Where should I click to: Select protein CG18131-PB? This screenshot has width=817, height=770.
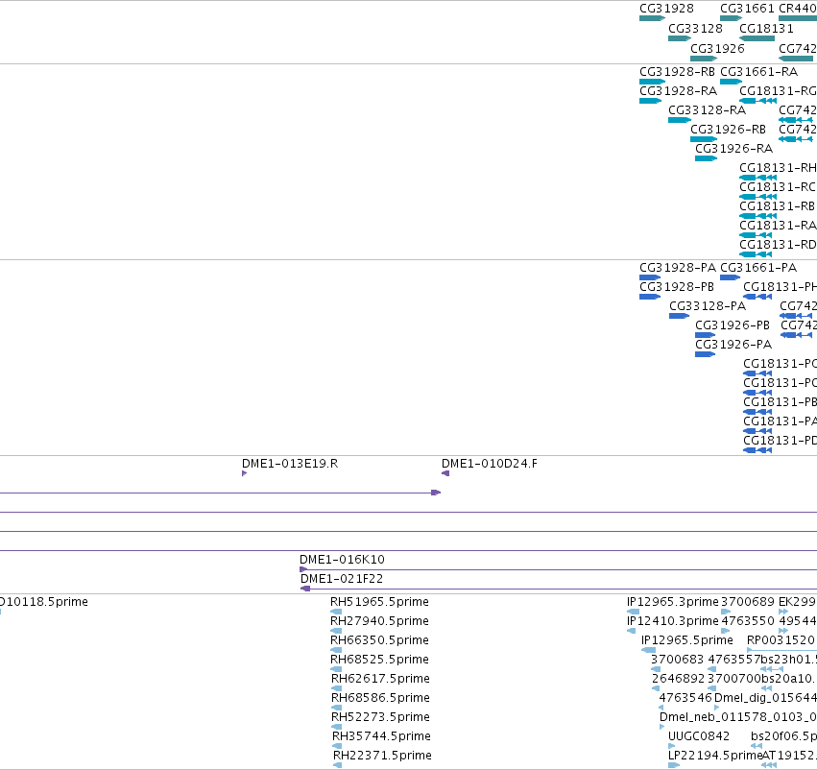pyautogui.click(x=757, y=412)
